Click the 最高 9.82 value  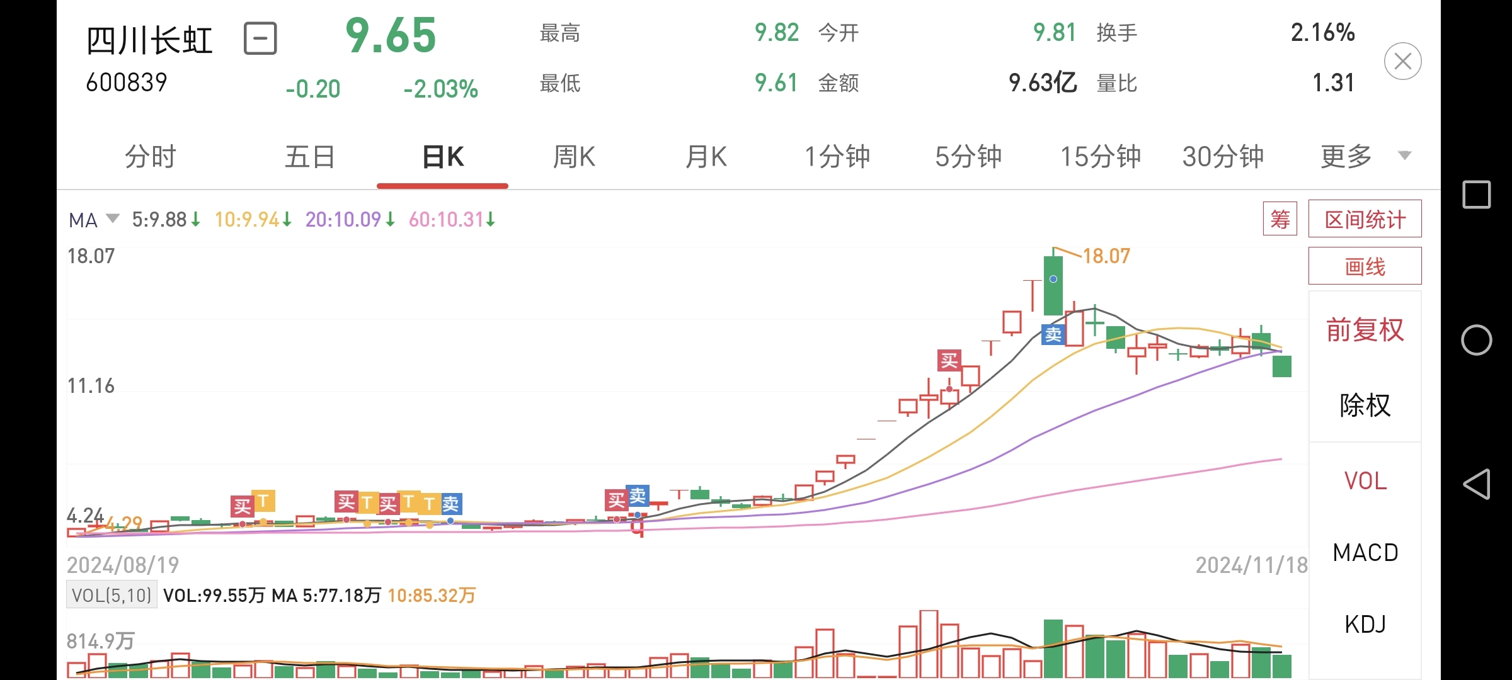(776, 33)
